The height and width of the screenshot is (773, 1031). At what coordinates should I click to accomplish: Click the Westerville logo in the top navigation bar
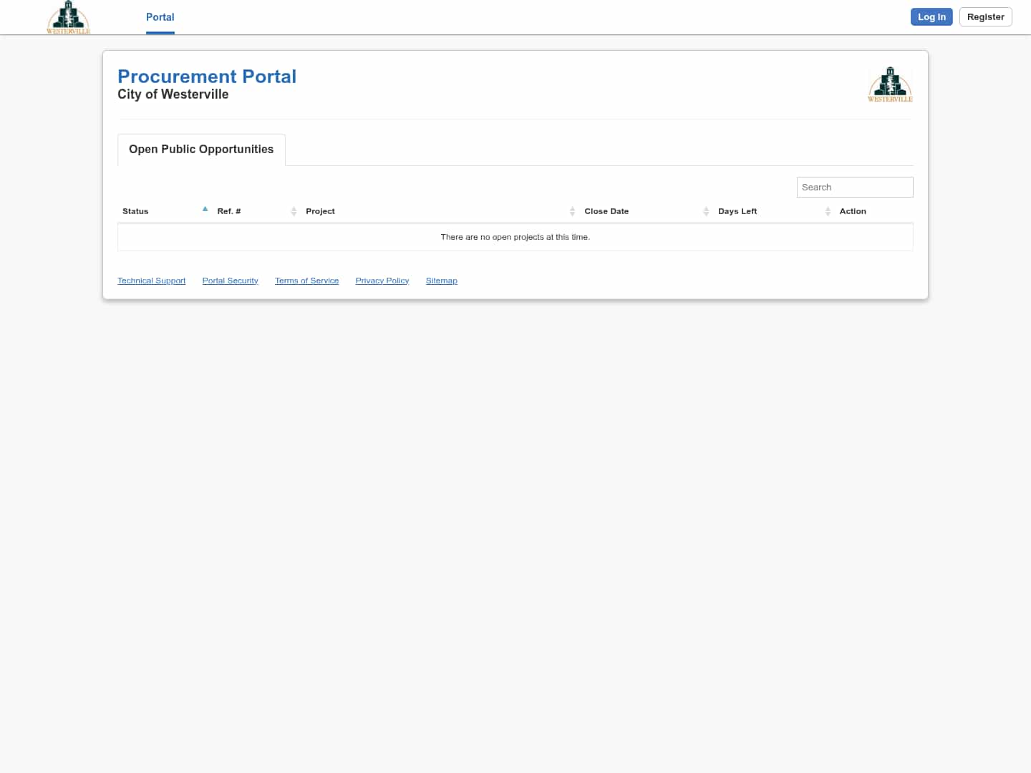coord(68,17)
